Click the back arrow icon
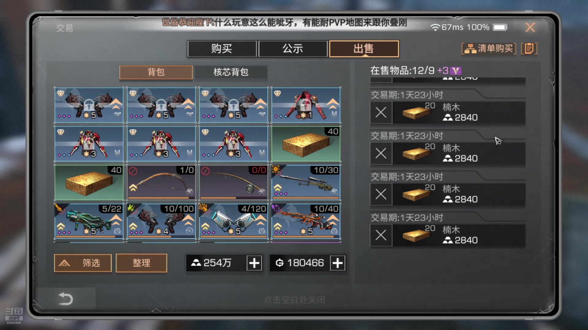 [66, 299]
